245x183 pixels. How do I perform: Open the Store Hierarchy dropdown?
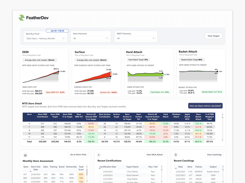(91, 38)
